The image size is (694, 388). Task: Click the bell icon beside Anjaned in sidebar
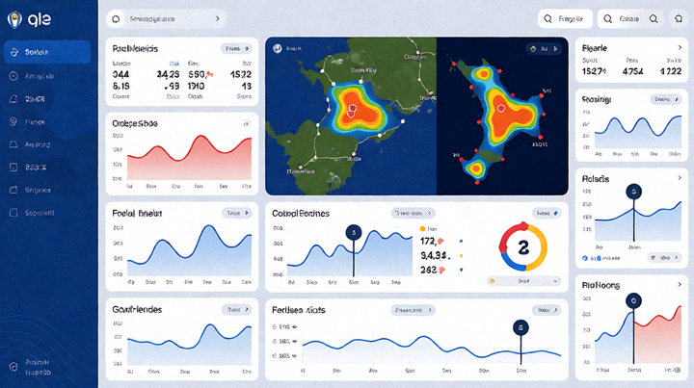coord(13,144)
